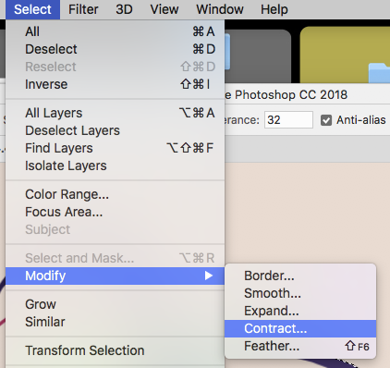Open the Border… selection option
The height and width of the screenshot is (368, 390).
coord(300,276)
